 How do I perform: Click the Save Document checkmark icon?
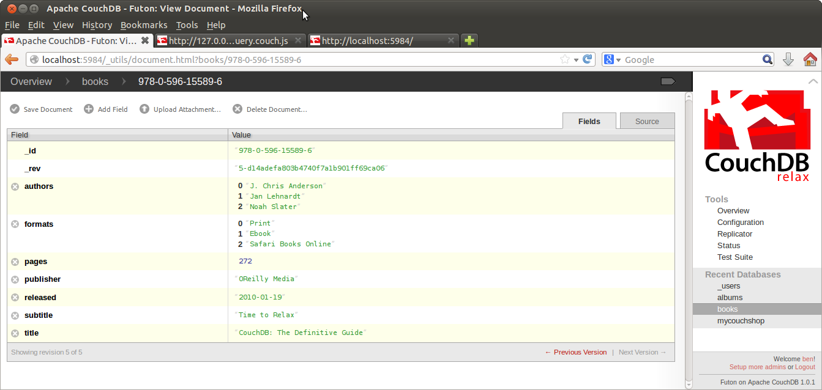click(15, 109)
